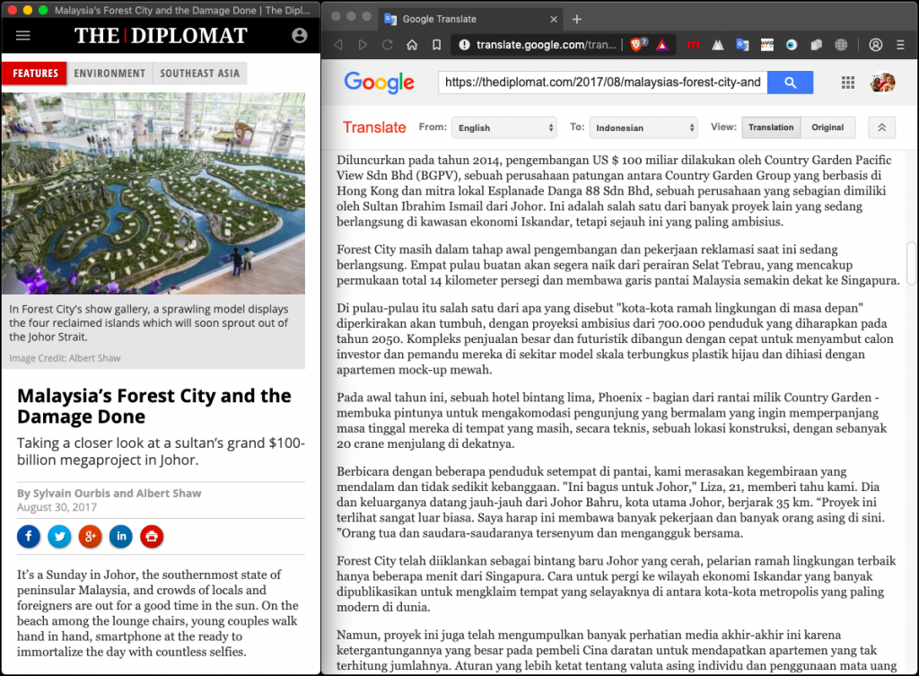Click paragraph starting 'Diluncurkan pada tahun 2014'
919x676 pixels.
tap(614, 190)
